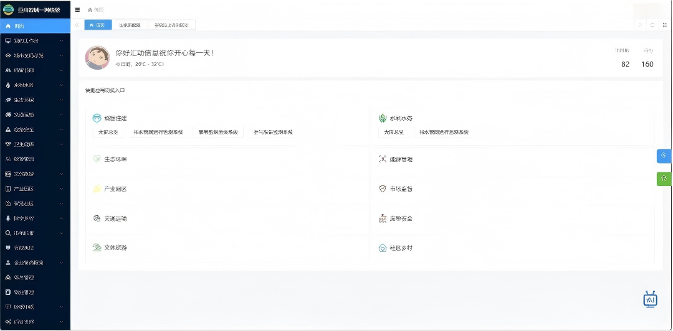Click the 市场监管 shield icon
This screenshot has width=673, height=331.
click(x=383, y=189)
